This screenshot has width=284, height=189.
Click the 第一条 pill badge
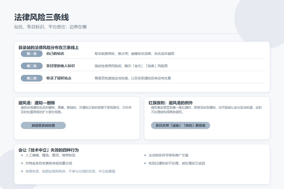(x=32, y=54)
